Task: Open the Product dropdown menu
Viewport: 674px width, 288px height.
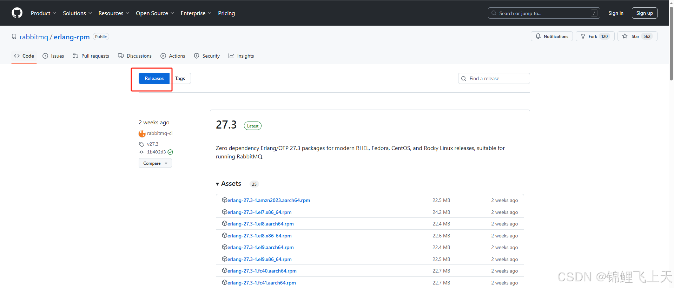Action: tap(44, 13)
